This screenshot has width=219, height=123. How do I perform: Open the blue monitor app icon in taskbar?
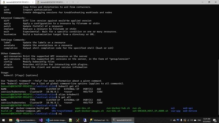click(x=85, y=120)
